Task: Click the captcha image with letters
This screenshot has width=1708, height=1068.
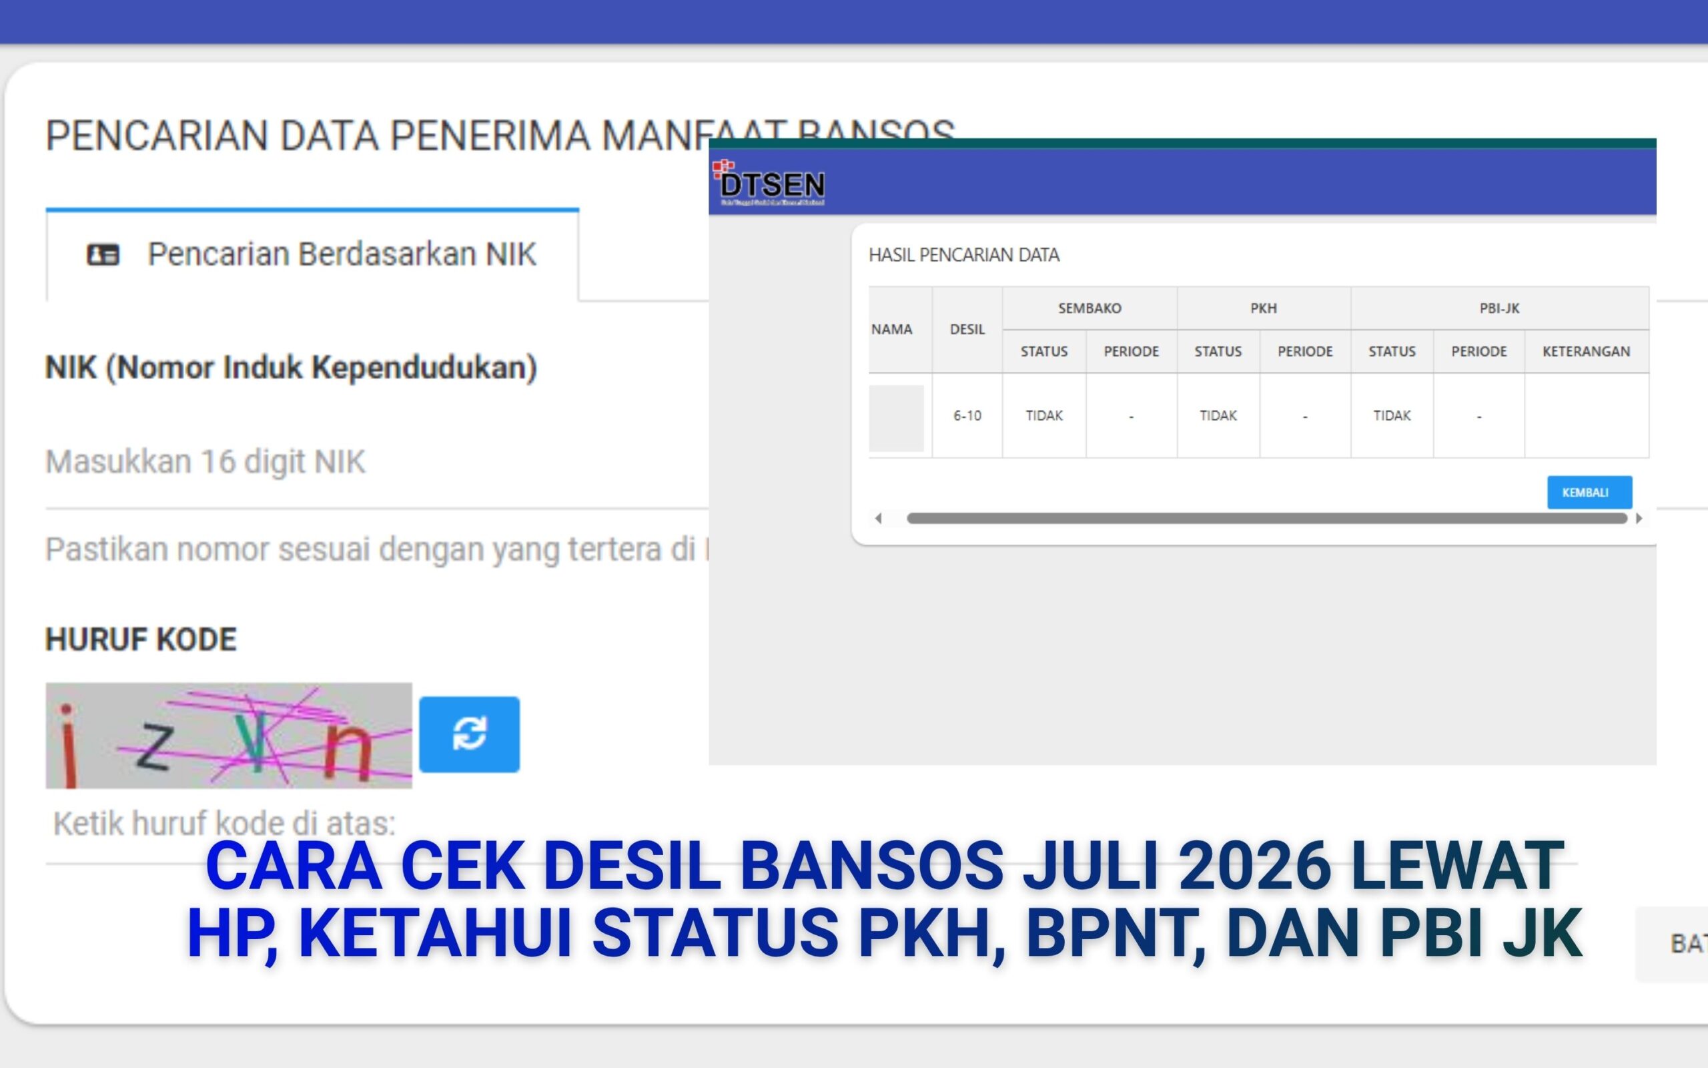Action: pos(229,736)
